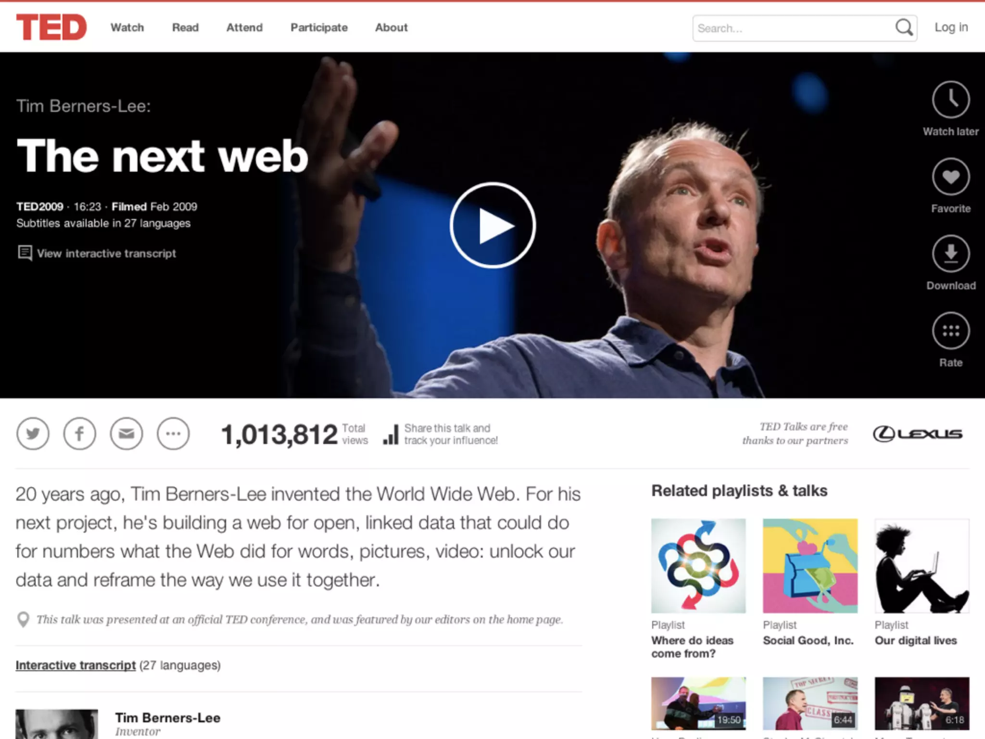Click the Download arrow icon
The image size is (985, 739).
pyautogui.click(x=950, y=254)
